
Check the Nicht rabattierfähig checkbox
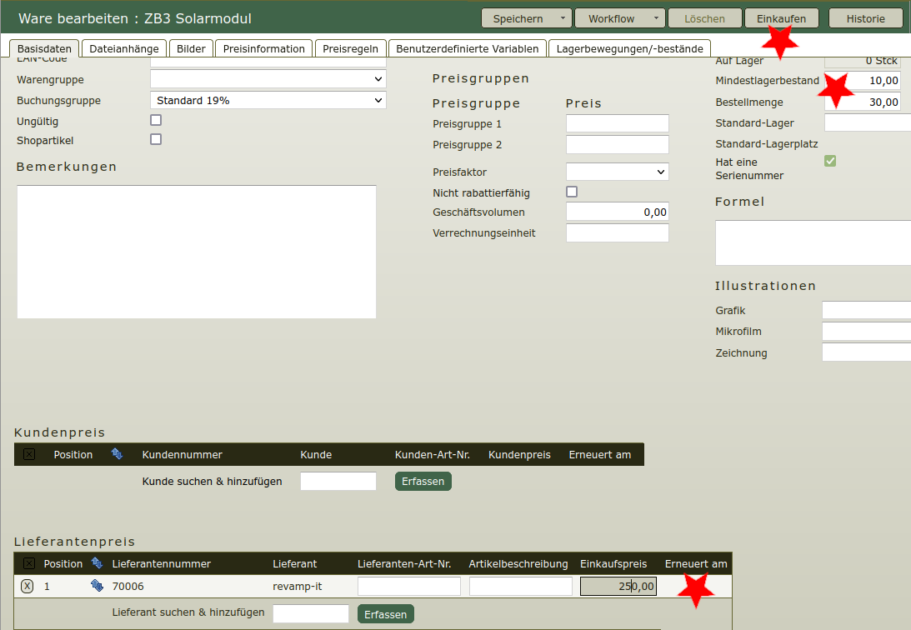pos(572,192)
